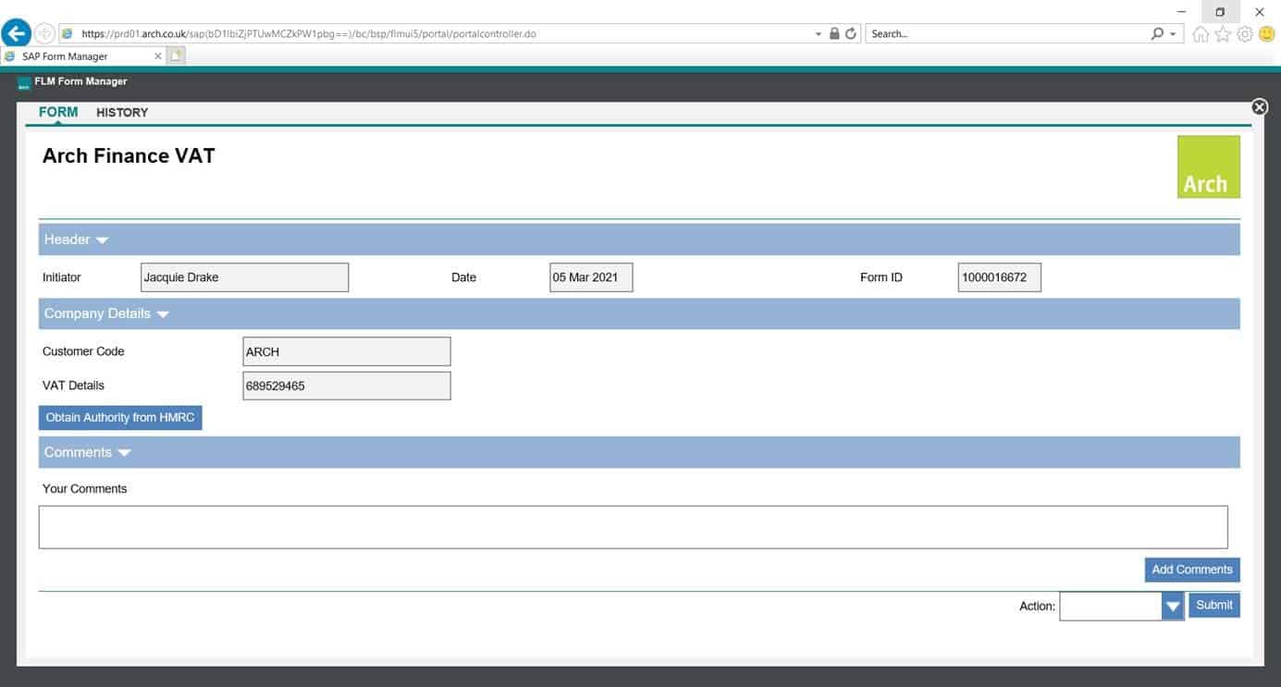This screenshot has width=1281, height=687.
Task: Collapse the Header section
Action: [x=102, y=240]
